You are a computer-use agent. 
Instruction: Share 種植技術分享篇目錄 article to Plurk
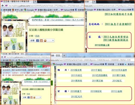[41, 41]
